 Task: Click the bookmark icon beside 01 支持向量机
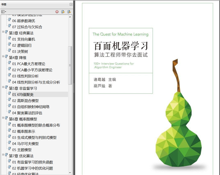coord(10,38)
